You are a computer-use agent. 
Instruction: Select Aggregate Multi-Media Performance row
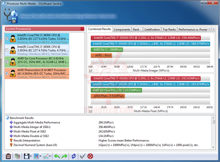37,122
